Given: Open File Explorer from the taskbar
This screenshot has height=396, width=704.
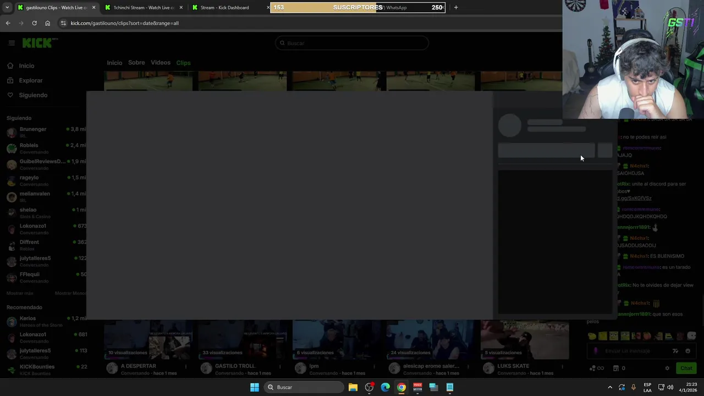Looking at the screenshot, I should [353, 387].
